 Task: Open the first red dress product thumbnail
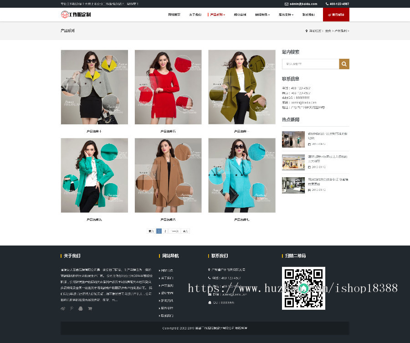pos(168,87)
